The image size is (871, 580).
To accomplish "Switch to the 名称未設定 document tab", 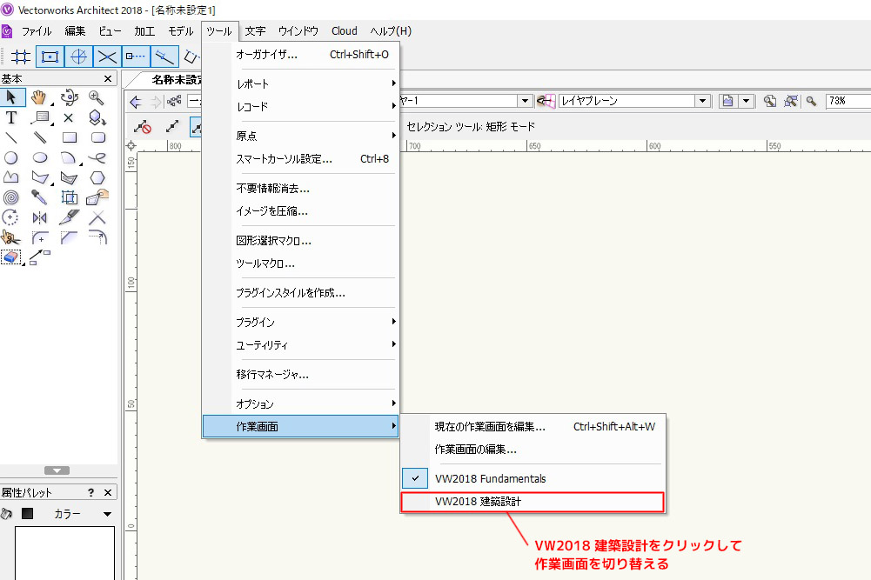I will (x=177, y=80).
